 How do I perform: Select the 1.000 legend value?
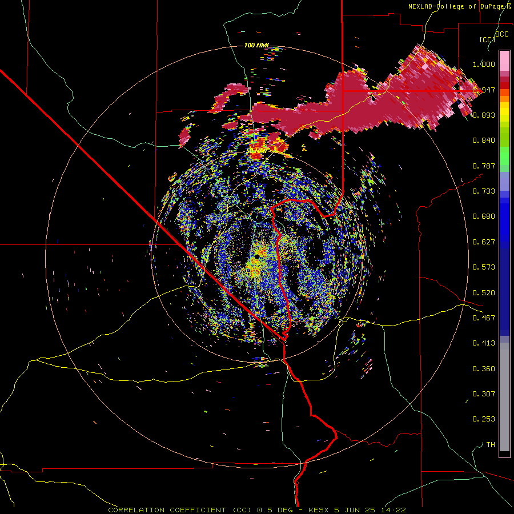484,64
